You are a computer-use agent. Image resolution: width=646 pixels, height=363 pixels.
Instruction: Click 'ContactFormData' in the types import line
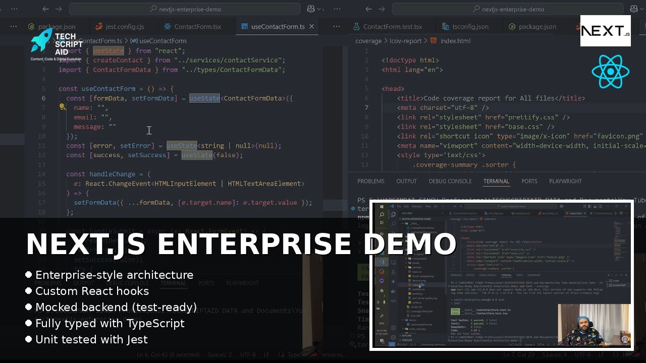(122, 70)
